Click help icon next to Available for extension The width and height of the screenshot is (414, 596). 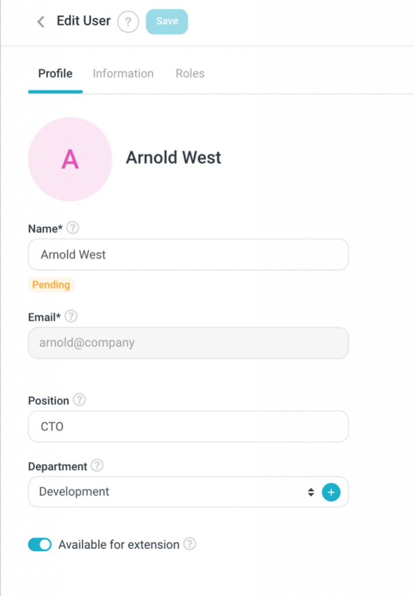(190, 544)
